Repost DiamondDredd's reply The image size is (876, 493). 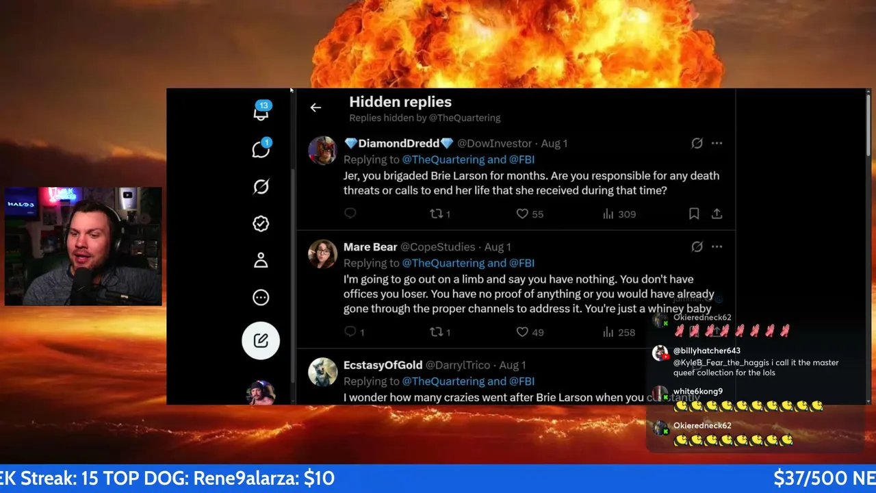(x=439, y=214)
